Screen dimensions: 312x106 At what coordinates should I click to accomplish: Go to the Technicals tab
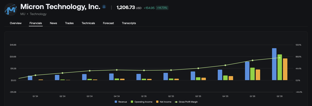click(88, 23)
